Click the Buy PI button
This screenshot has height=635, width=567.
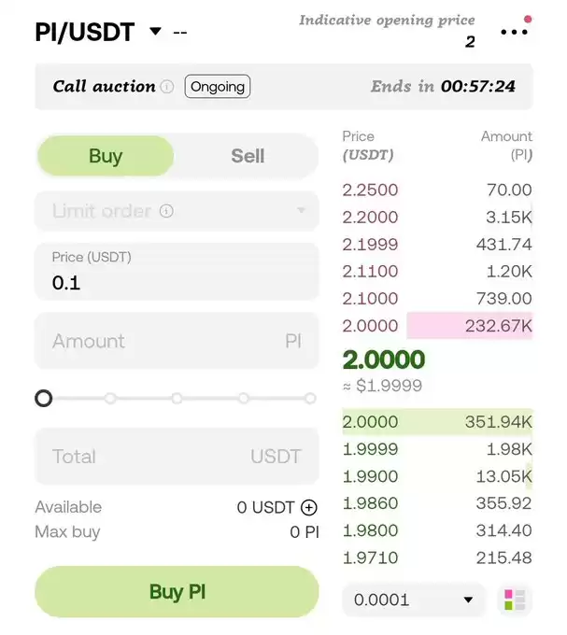click(177, 592)
